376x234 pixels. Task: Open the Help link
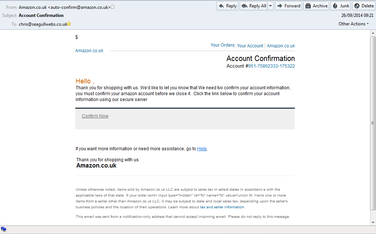click(x=202, y=149)
